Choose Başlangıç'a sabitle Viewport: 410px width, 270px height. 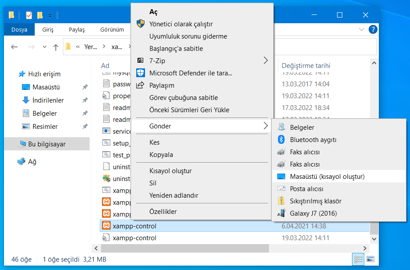pos(202,49)
